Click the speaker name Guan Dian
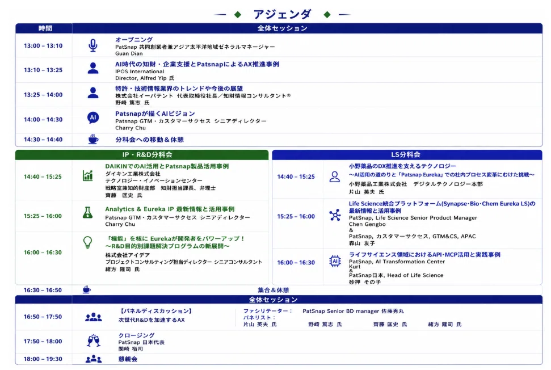 129,53
